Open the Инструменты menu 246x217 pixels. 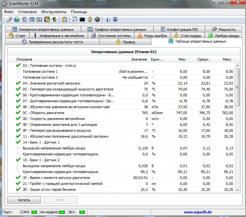(x=54, y=12)
